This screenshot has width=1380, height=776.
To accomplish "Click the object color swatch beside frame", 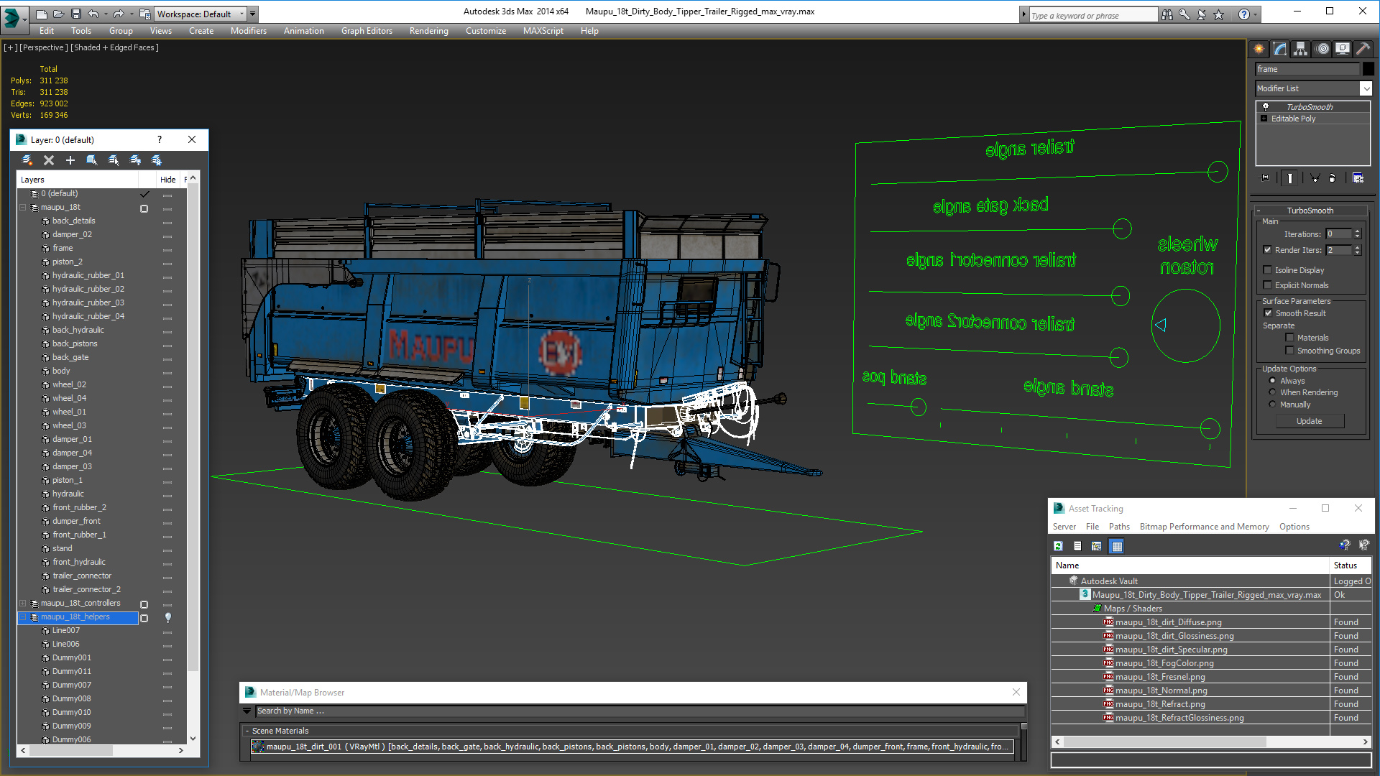I will [1368, 69].
